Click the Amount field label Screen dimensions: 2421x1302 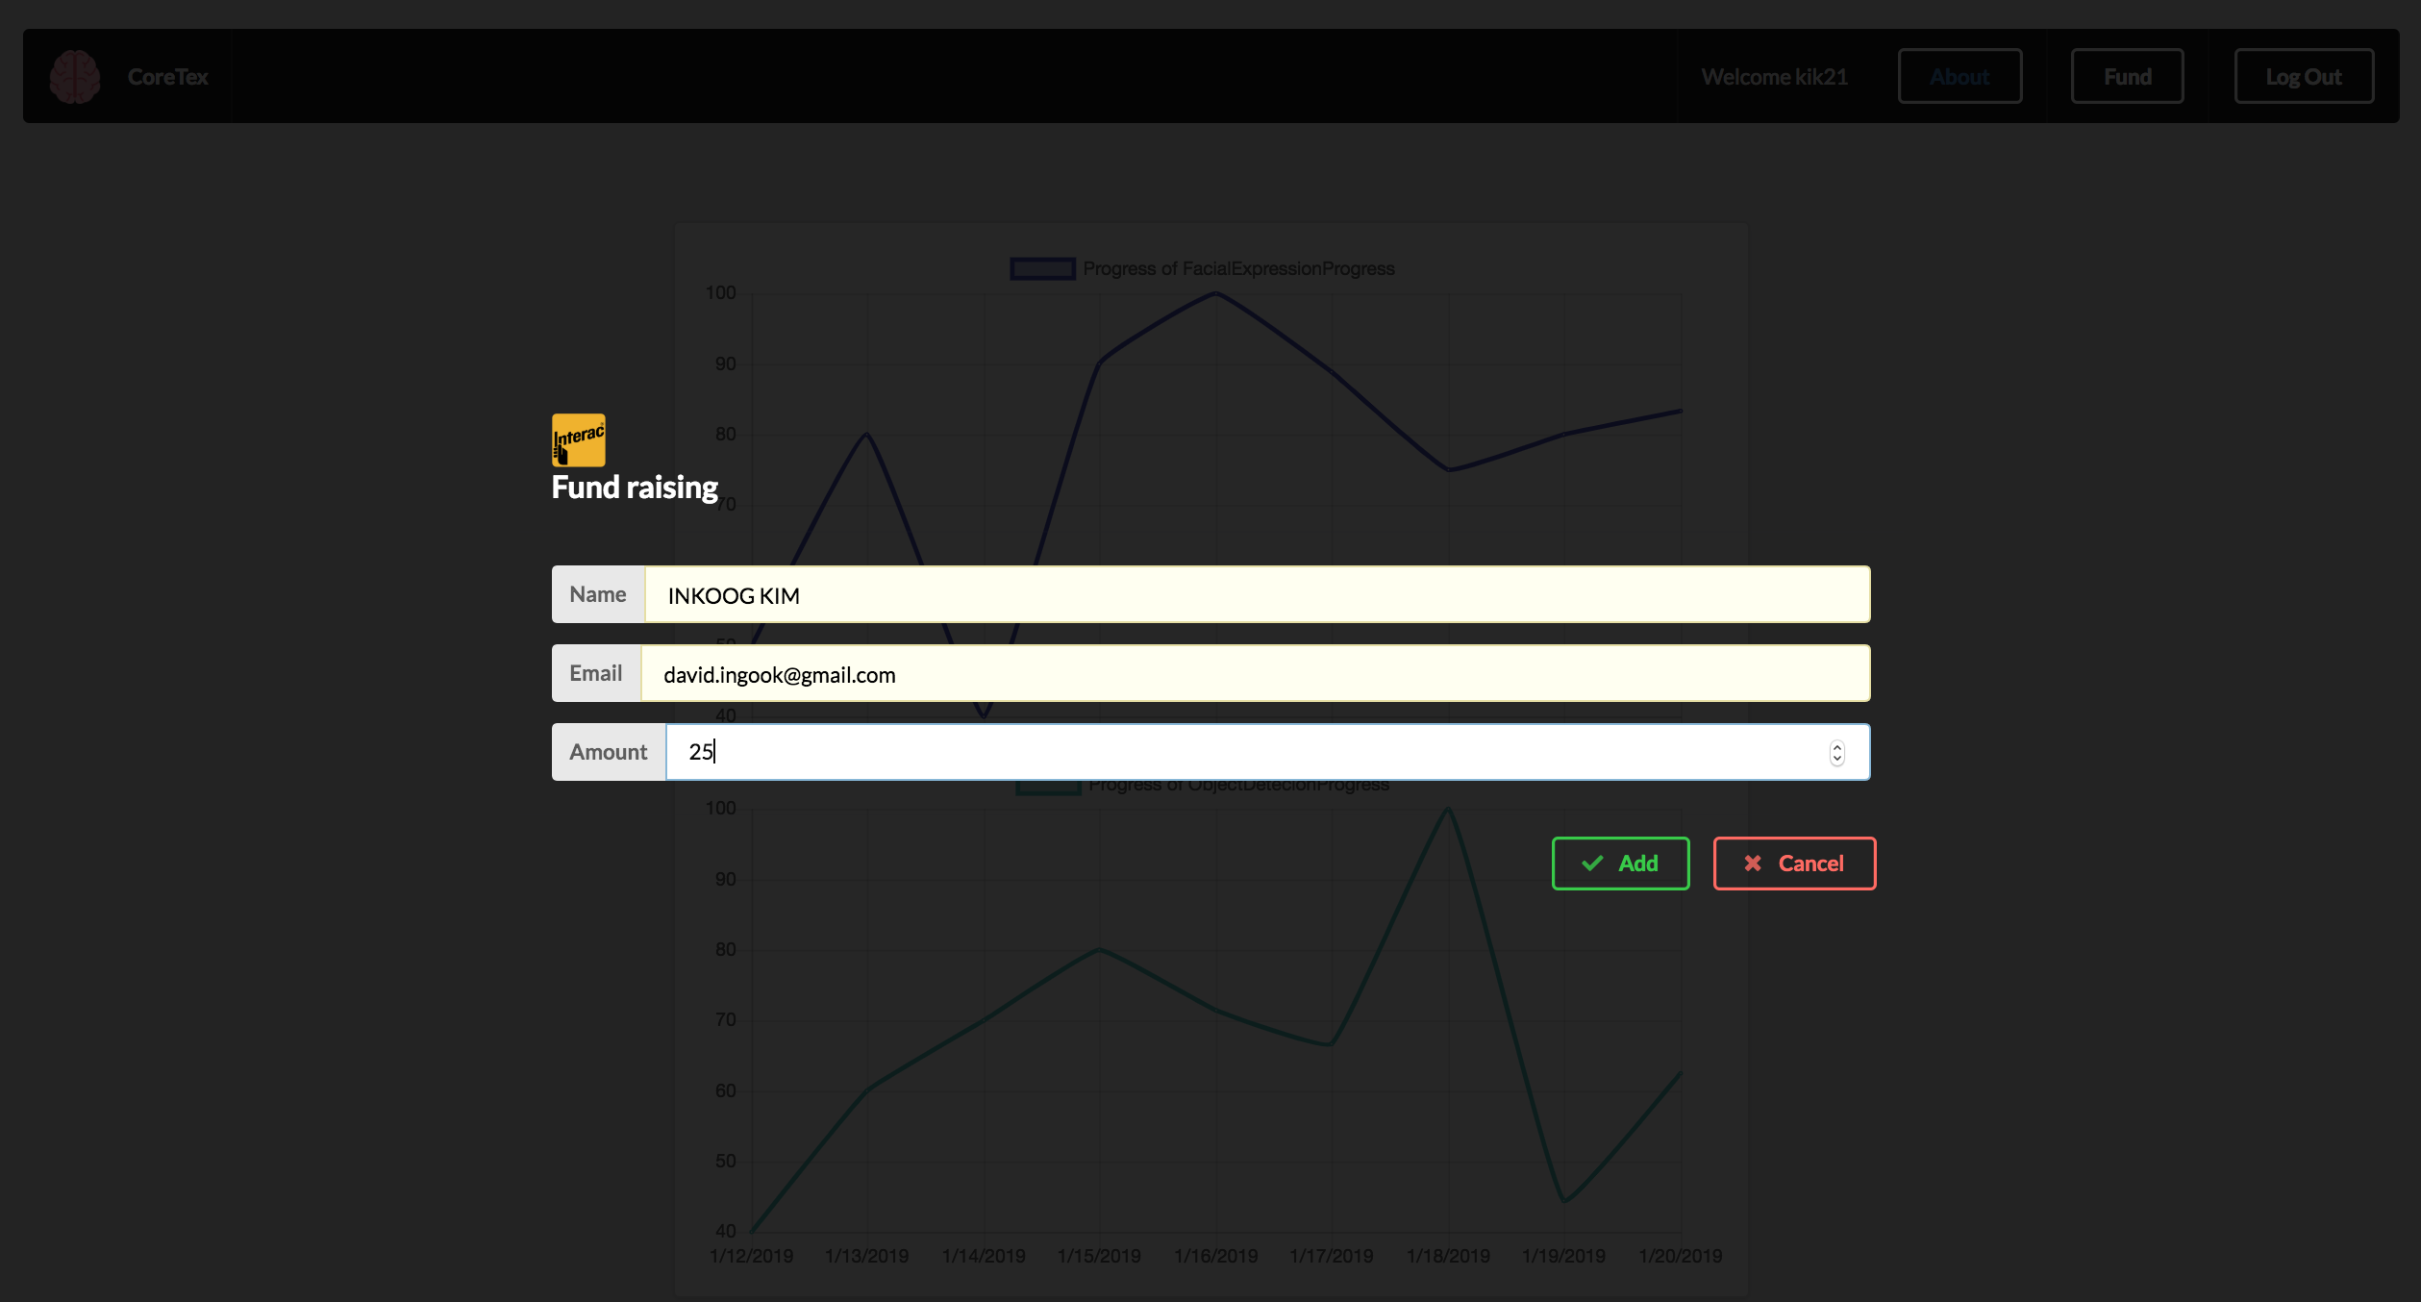[x=608, y=752]
